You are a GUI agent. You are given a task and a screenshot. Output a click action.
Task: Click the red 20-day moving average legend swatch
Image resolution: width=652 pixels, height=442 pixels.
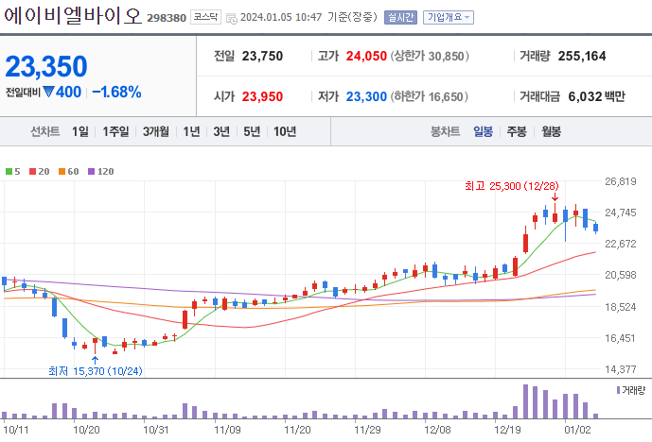[x=32, y=171]
